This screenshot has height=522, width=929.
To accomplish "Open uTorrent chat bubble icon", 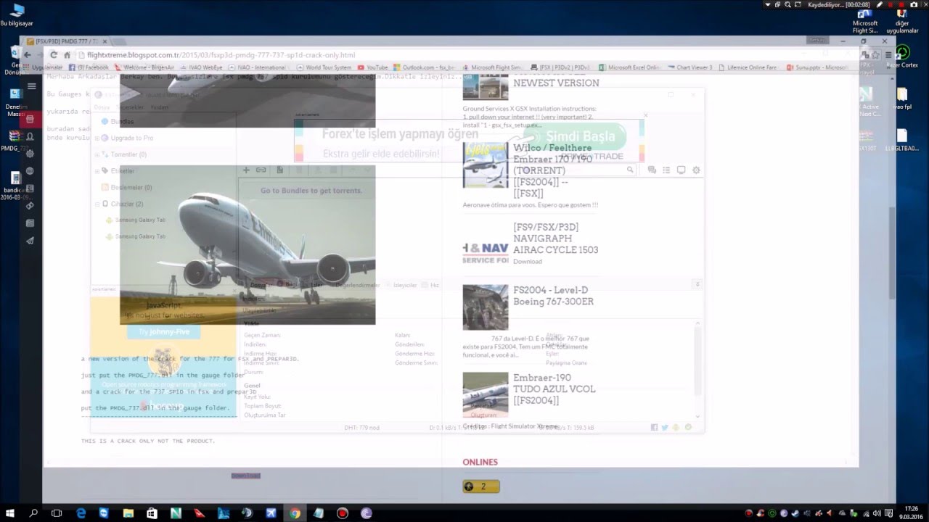I will [652, 170].
